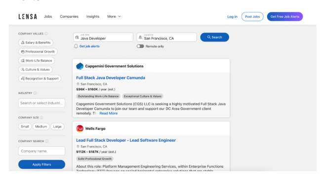Open Full Stack Java Developer Camunda job
This screenshot has height=181, width=326.
tap(111, 77)
